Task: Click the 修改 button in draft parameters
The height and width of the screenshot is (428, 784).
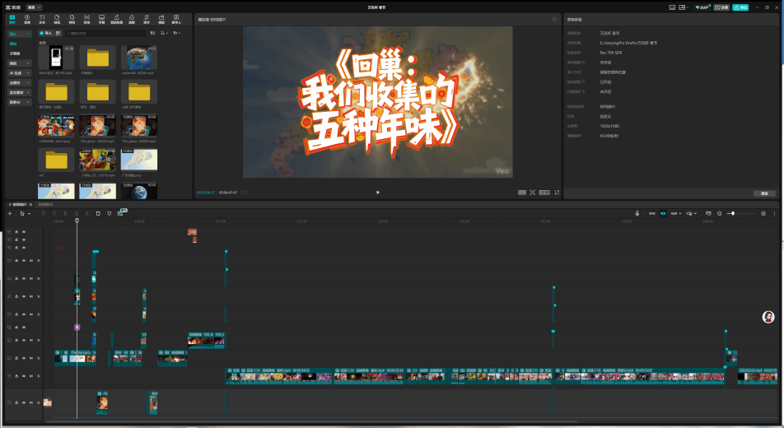Action: click(764, 193)
